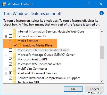Check the Legacy Components checkbox
The width and height of the screenshot is (107, 95).
[x=10, y=36]
